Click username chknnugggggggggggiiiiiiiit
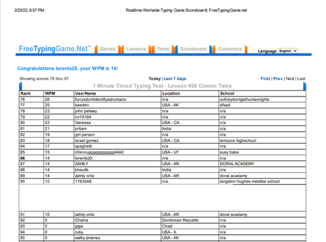Screen dimensions: 326x242 [99, 152]
